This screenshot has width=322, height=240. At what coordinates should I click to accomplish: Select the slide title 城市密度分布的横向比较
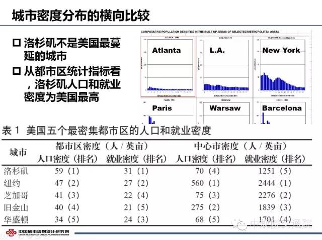click(81, 16)
